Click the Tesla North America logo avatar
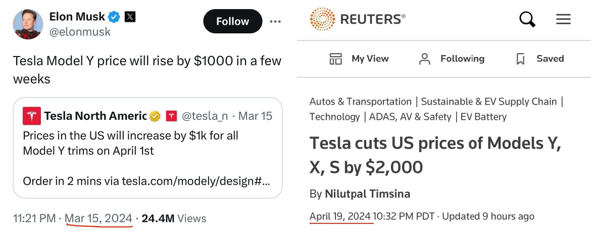This screenshot has width=591, height=236. click(32, 116)
